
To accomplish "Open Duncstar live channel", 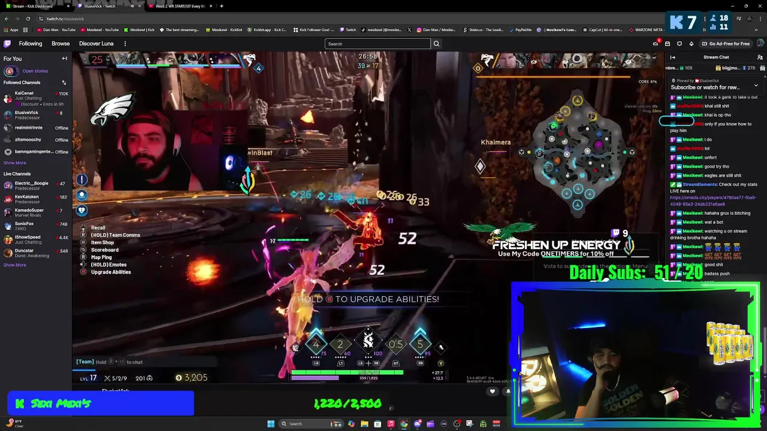I will [36, 253].
